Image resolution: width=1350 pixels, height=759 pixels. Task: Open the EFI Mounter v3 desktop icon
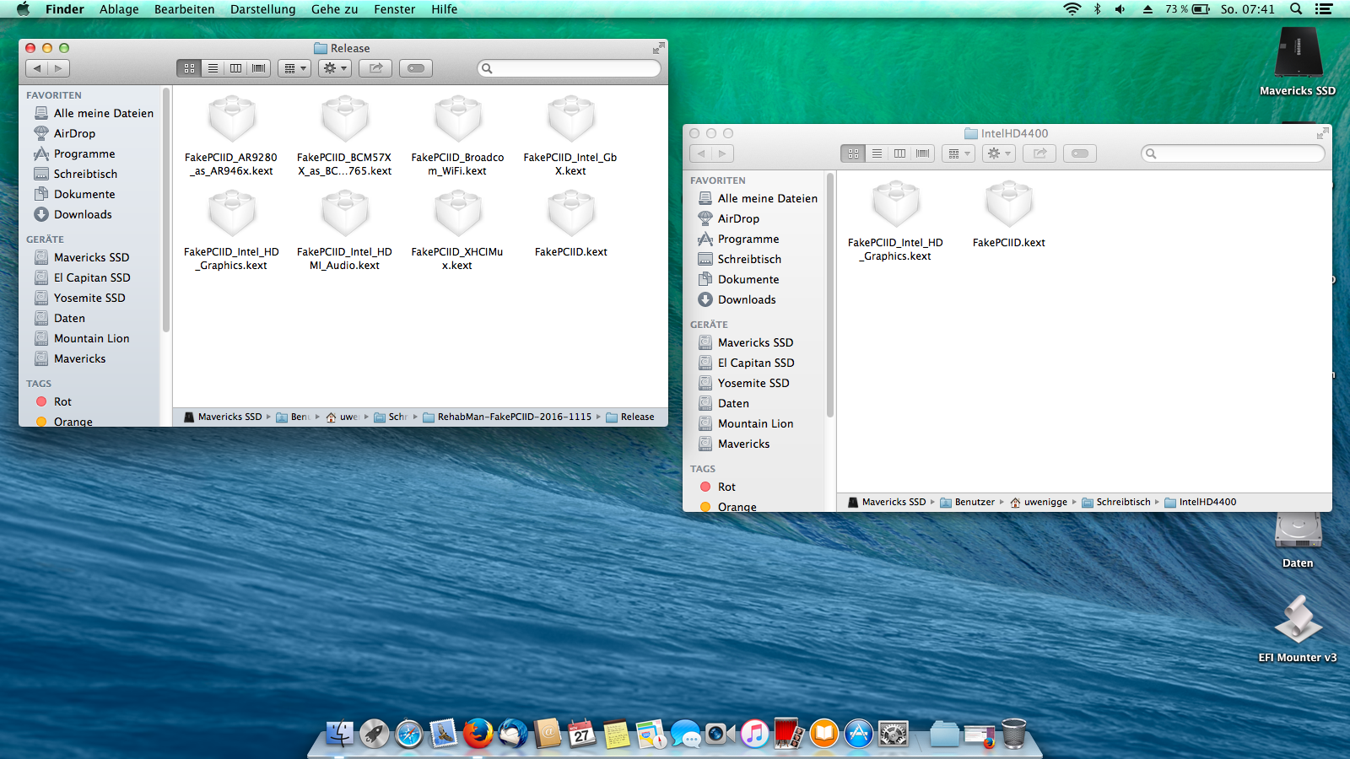click(1298, 622)
